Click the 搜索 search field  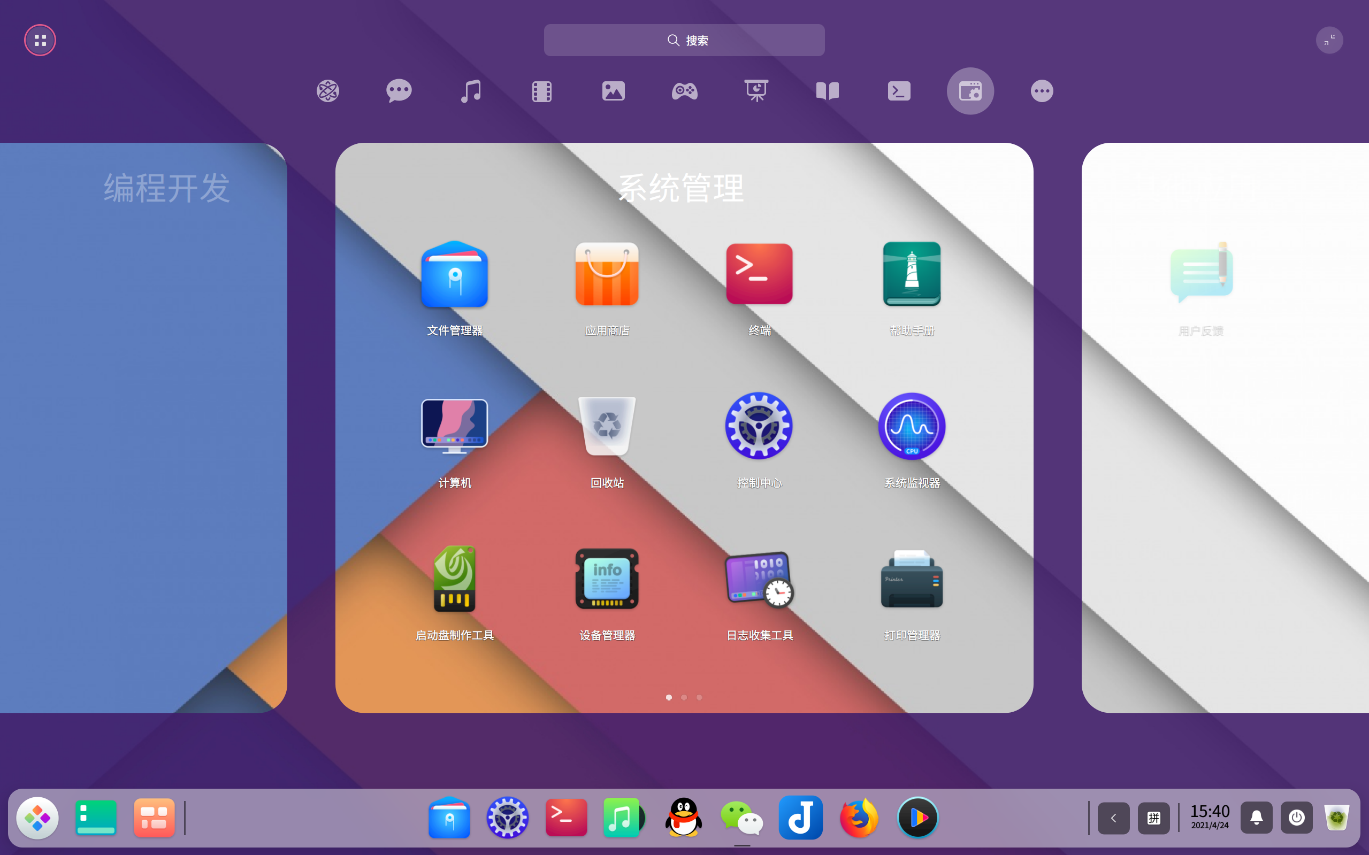pos(684,40)
